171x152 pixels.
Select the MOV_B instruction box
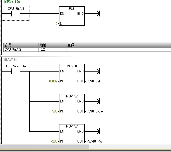point(72,73)
